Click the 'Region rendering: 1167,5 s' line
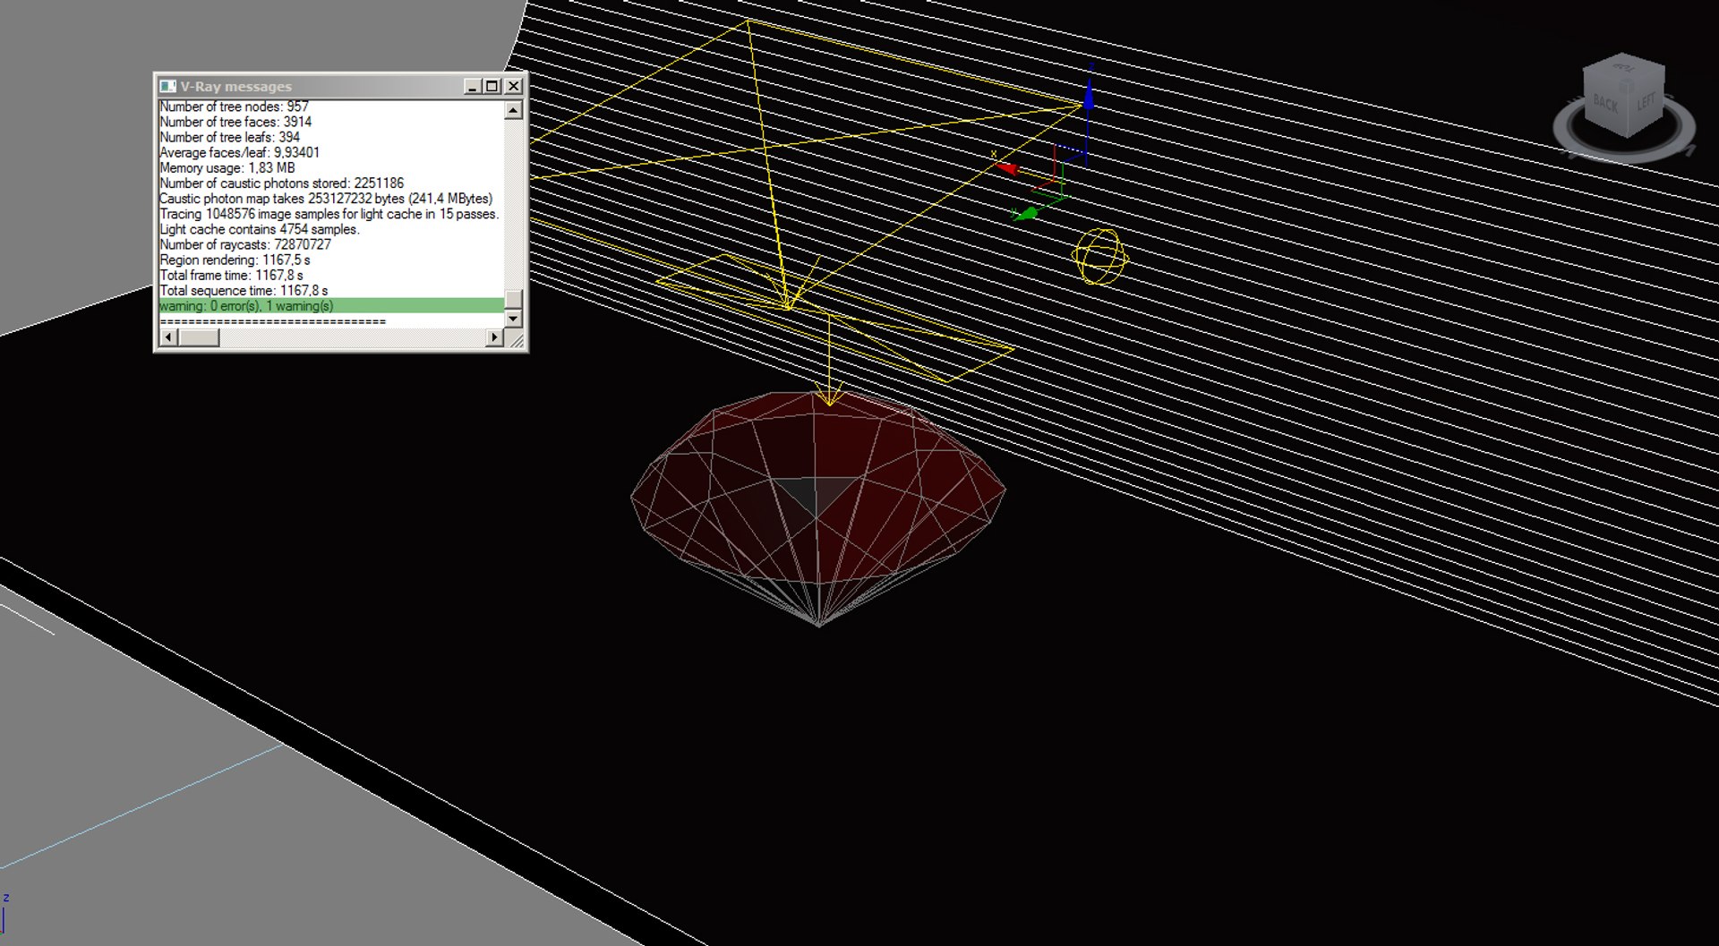Viewport: 1719px width, 946px height. (235, 260)
